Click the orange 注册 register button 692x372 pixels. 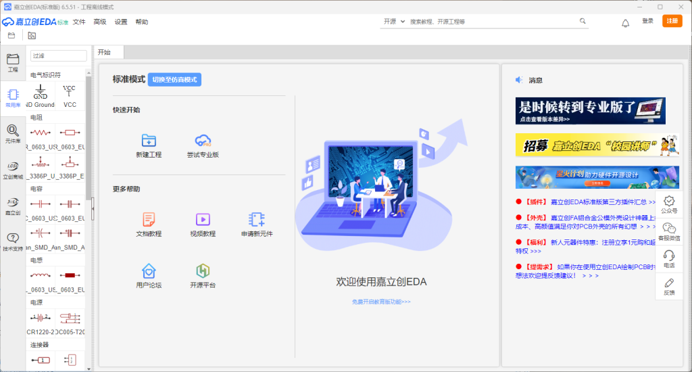[x=672, y=21]
